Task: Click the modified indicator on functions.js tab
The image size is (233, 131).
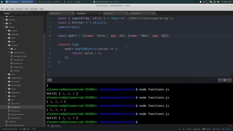Action: (x=100, y=13)
